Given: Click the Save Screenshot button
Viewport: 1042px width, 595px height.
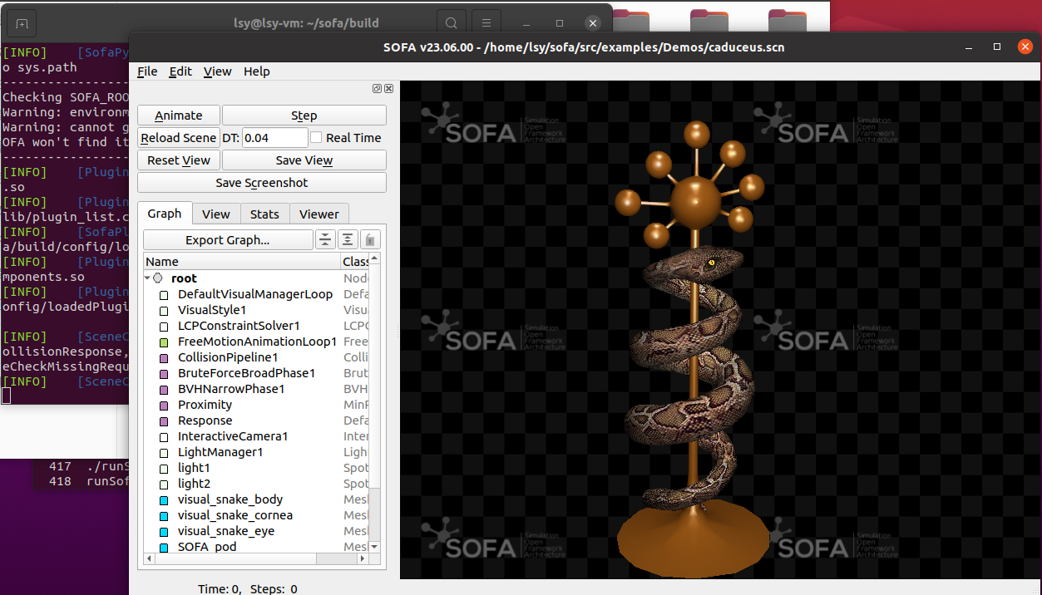Looking at the screenshot, I should (261, 182).
